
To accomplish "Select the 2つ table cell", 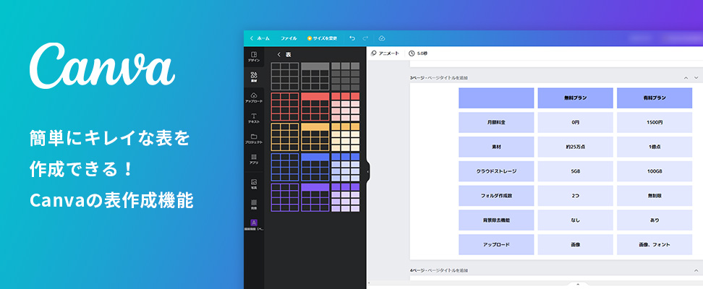I will (575, 196).
